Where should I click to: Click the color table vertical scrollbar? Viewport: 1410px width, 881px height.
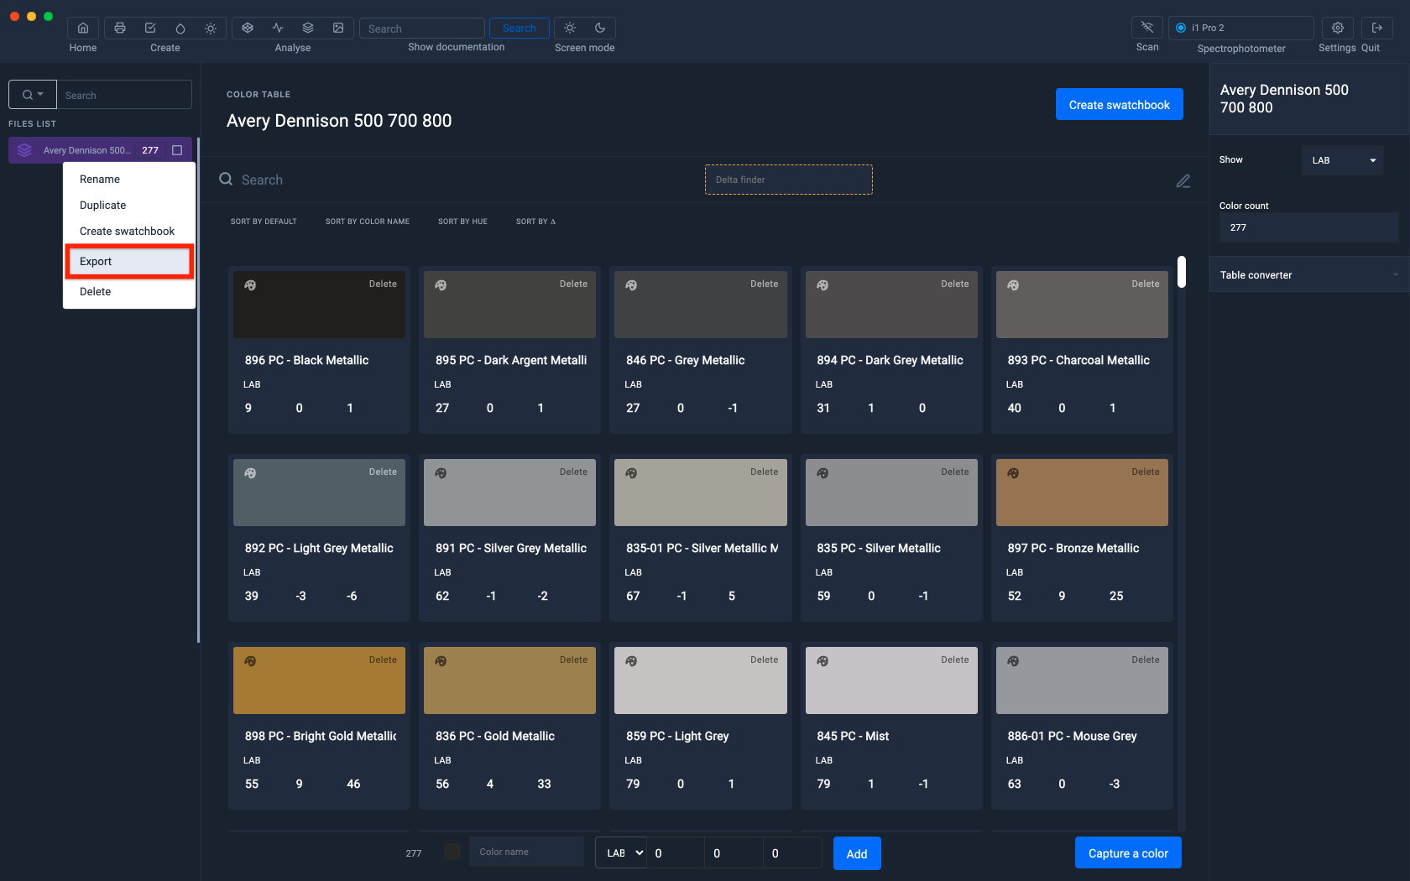click(1182, 272)
